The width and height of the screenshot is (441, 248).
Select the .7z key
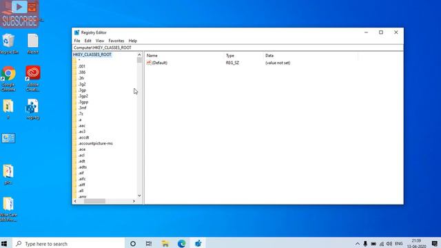click(81, 114)
